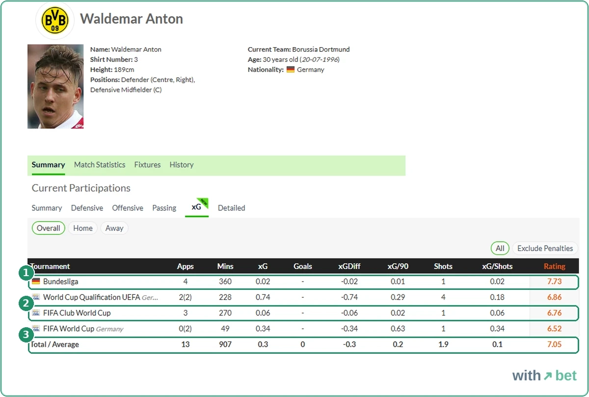589x397 pixels.
Task: Click the FIFA World Cup rating 6.52
Action: (x=554, y=329)
